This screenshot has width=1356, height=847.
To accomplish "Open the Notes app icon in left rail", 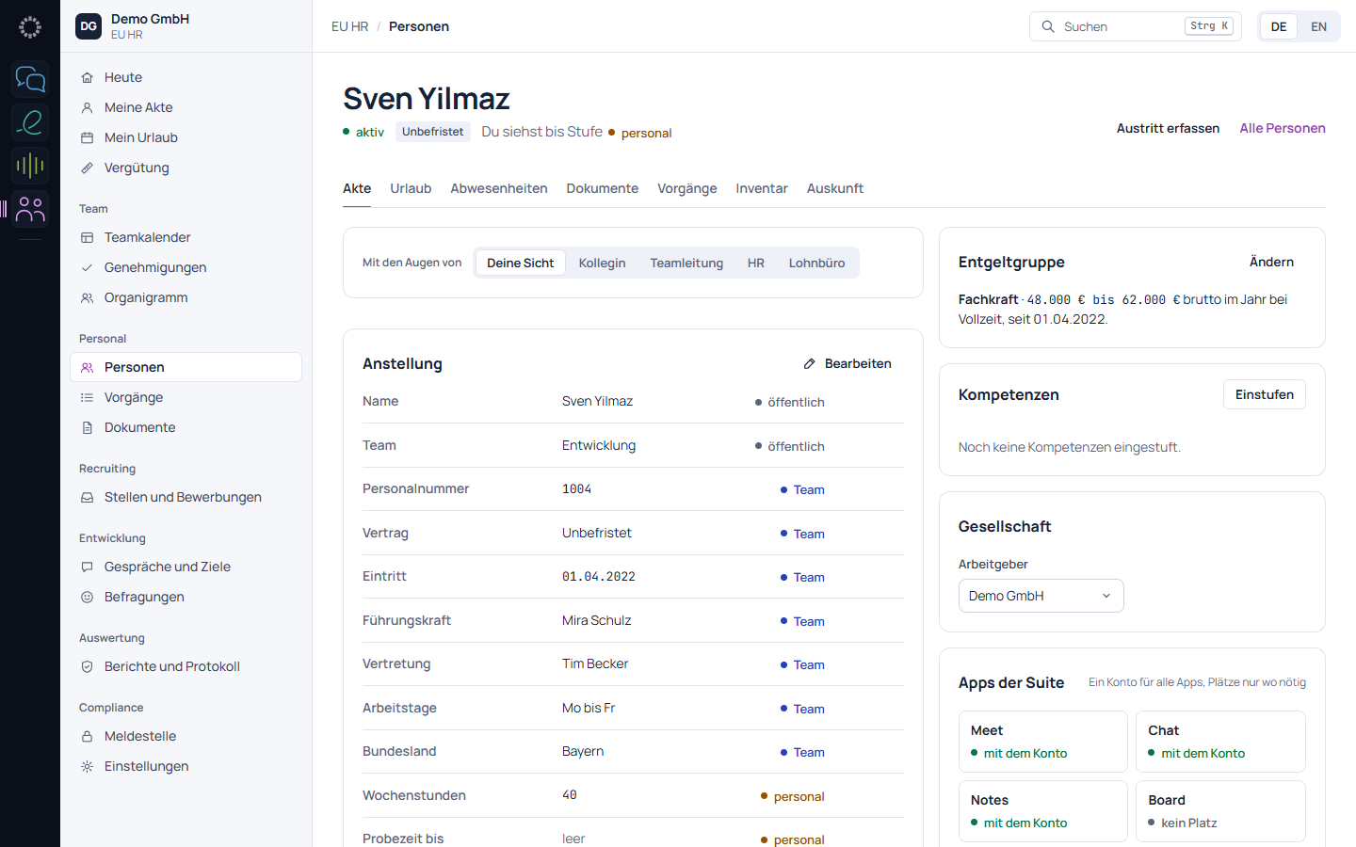I will pos(30,122).
